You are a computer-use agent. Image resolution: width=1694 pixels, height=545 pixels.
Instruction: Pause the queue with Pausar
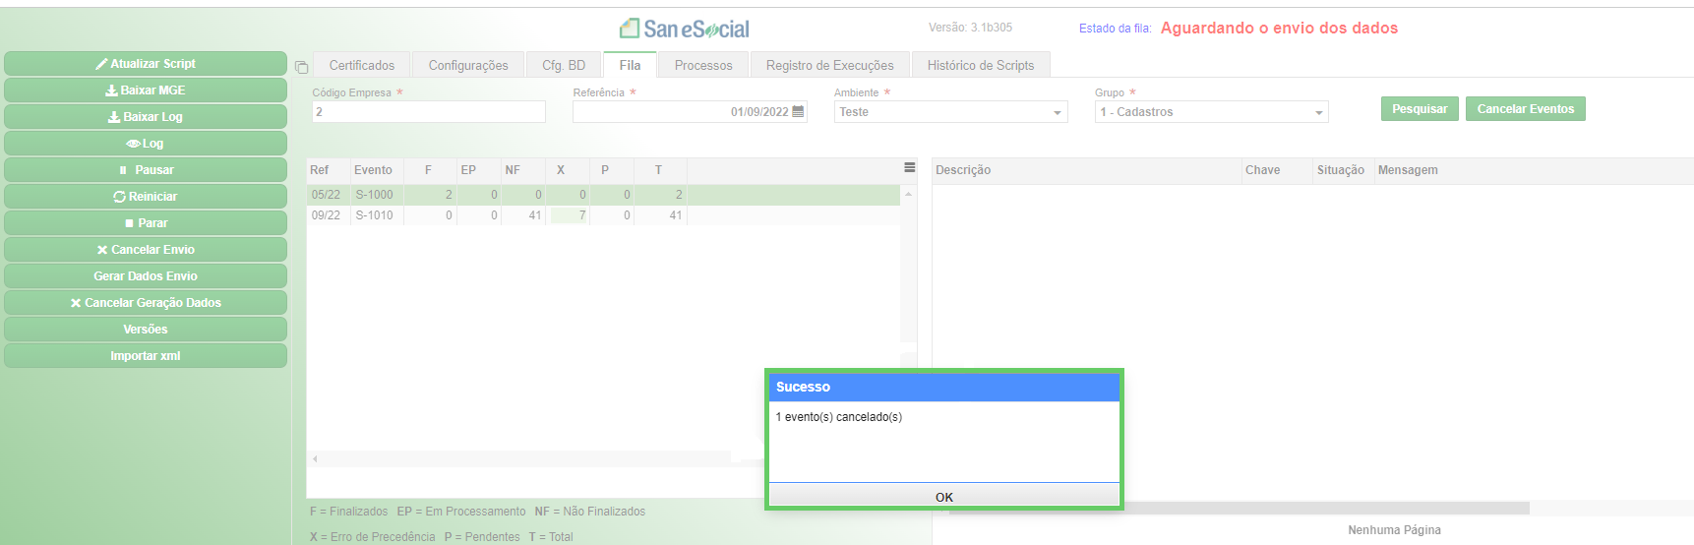tap(146, 170)
